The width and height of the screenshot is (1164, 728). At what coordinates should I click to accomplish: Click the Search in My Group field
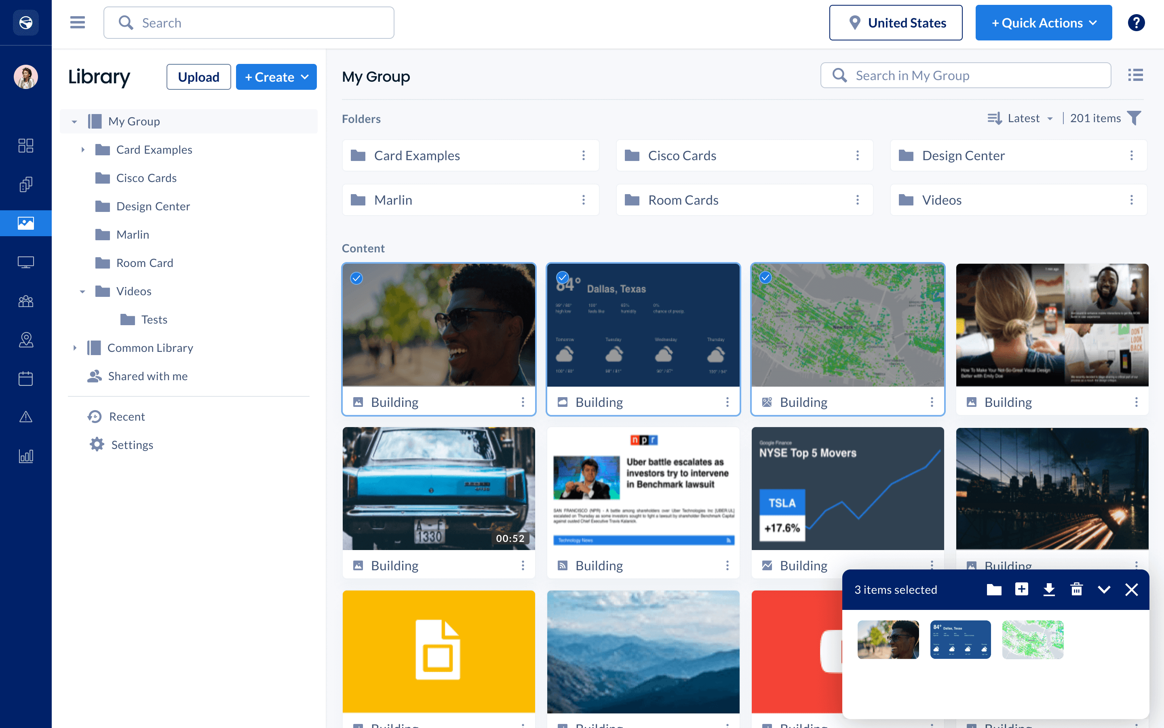click(965, 76)
